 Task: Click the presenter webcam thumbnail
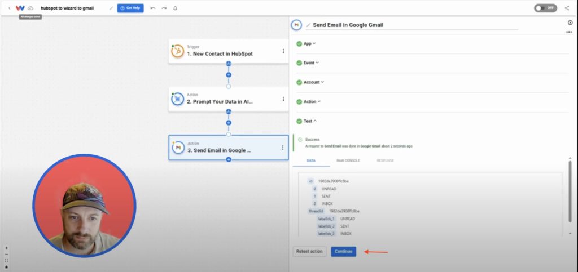pyautogui.click(x=85, y=206)
